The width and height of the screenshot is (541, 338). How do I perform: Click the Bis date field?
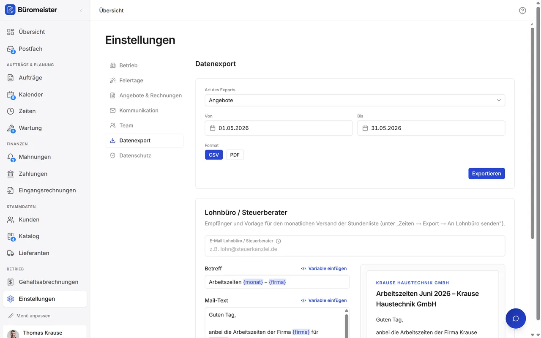tap(431, 128)
